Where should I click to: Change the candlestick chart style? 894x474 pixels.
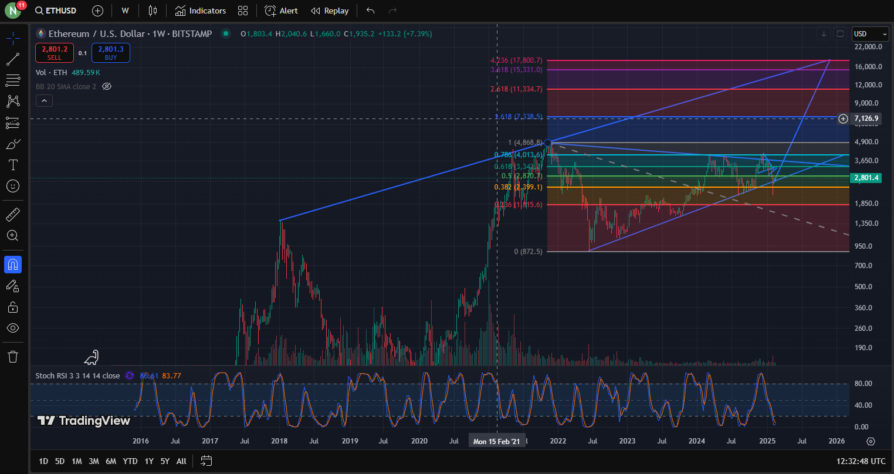coord(153,11)
